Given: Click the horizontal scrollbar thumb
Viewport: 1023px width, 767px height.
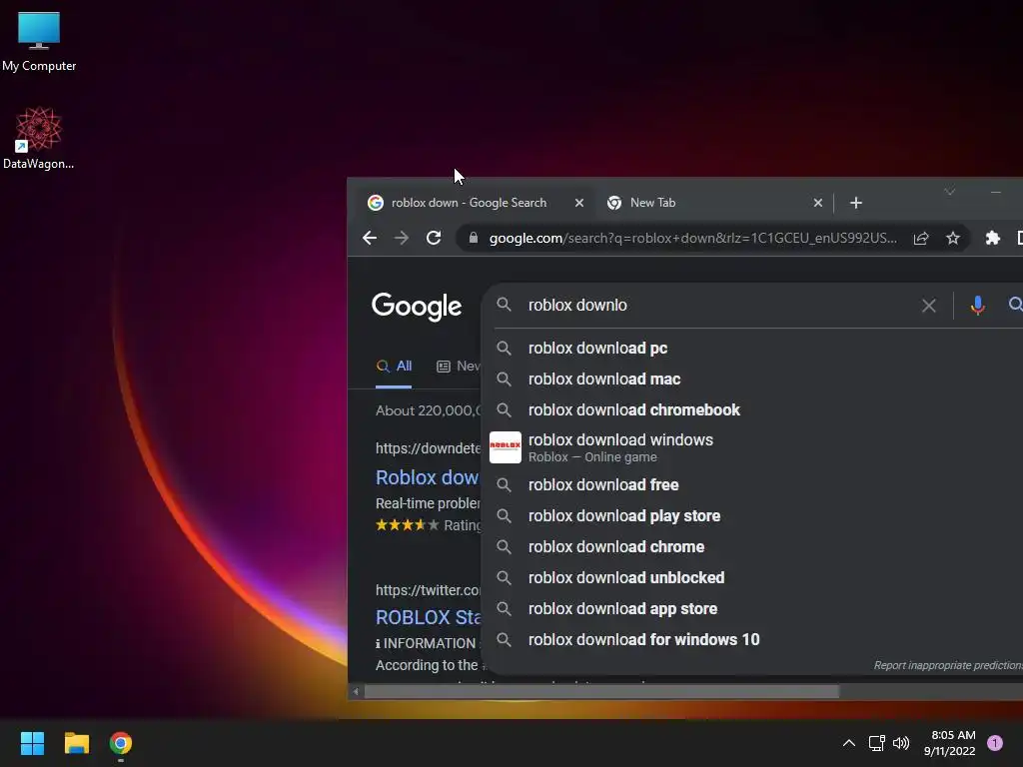Looking at the screenshot, I should (601, 691).
